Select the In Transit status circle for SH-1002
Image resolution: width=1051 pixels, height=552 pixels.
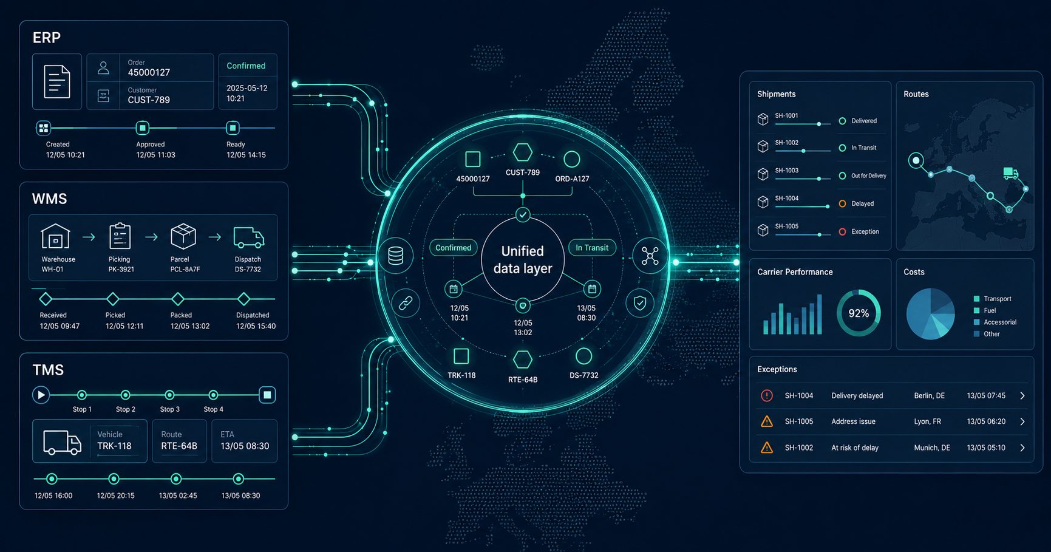coord(842,148)
